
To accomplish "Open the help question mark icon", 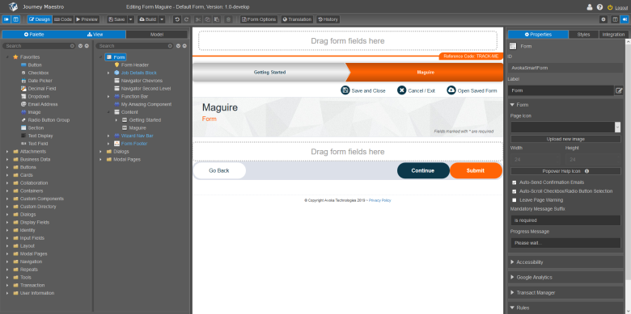I will (599, 7).
